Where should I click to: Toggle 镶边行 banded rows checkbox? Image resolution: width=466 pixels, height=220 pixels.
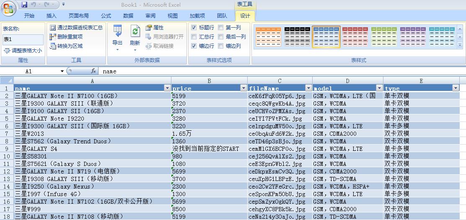click(x=194, y=46)
